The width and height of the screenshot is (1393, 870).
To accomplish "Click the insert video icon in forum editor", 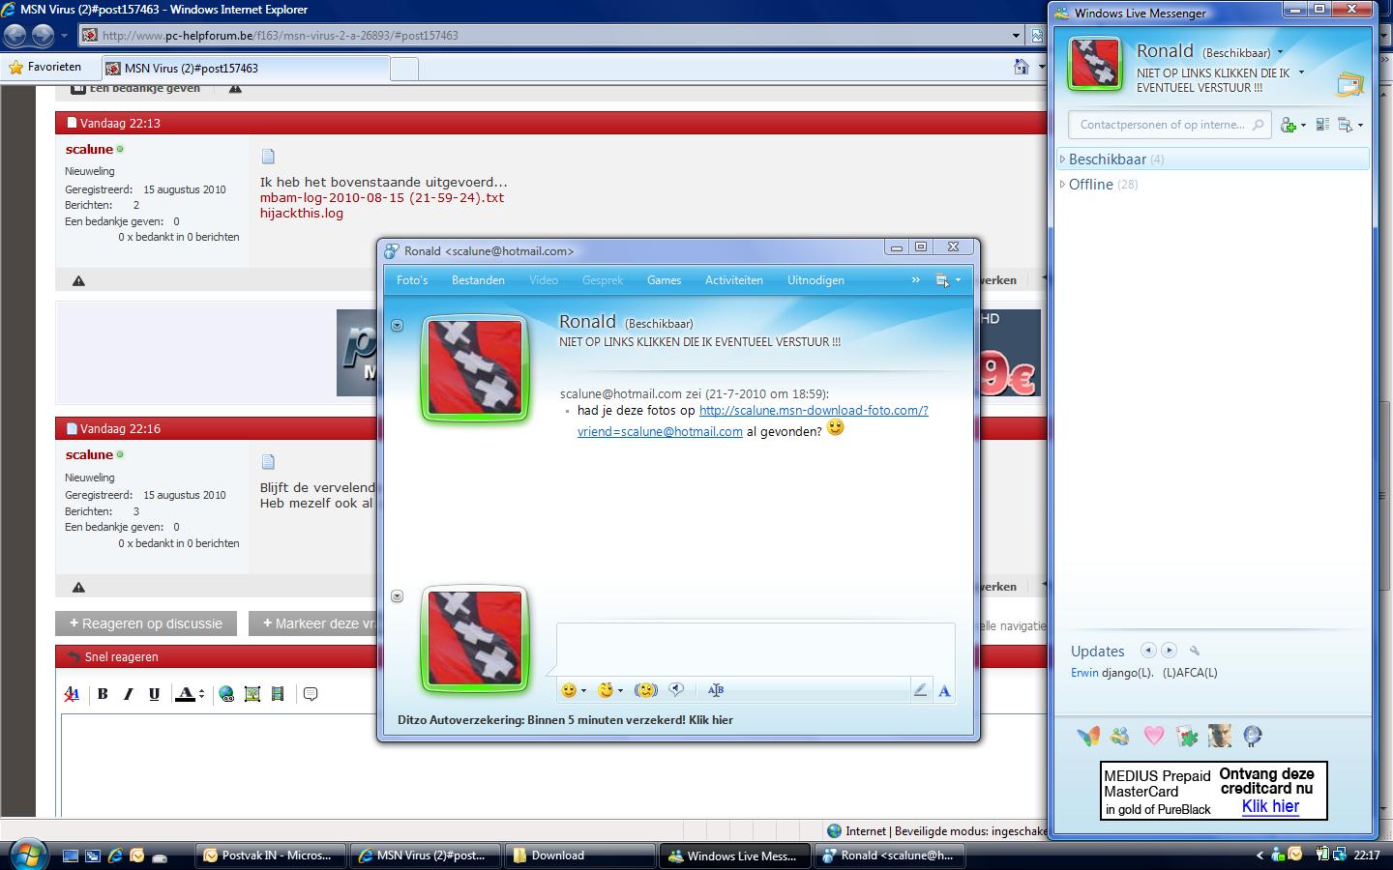I will (278, 694).
